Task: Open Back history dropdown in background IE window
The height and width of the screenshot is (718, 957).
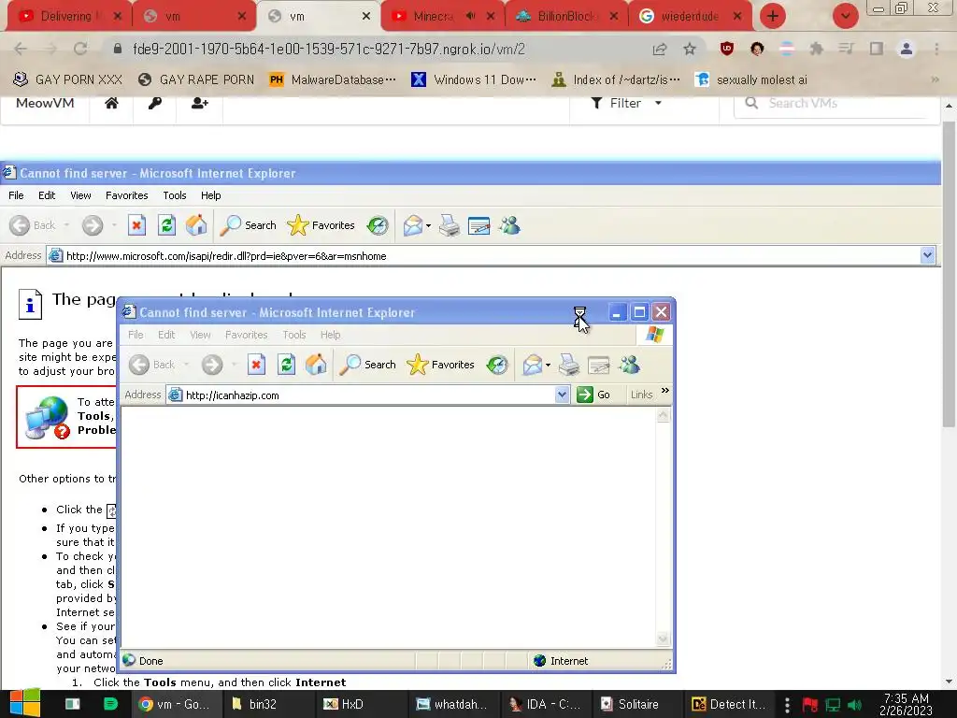Action: coord(66,225)
